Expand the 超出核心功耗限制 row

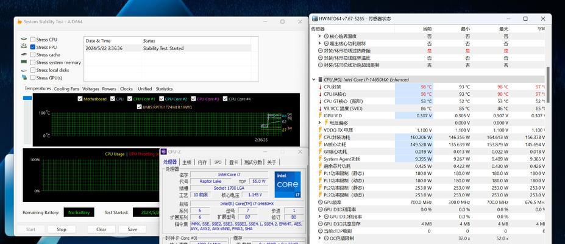click(319, 43)
